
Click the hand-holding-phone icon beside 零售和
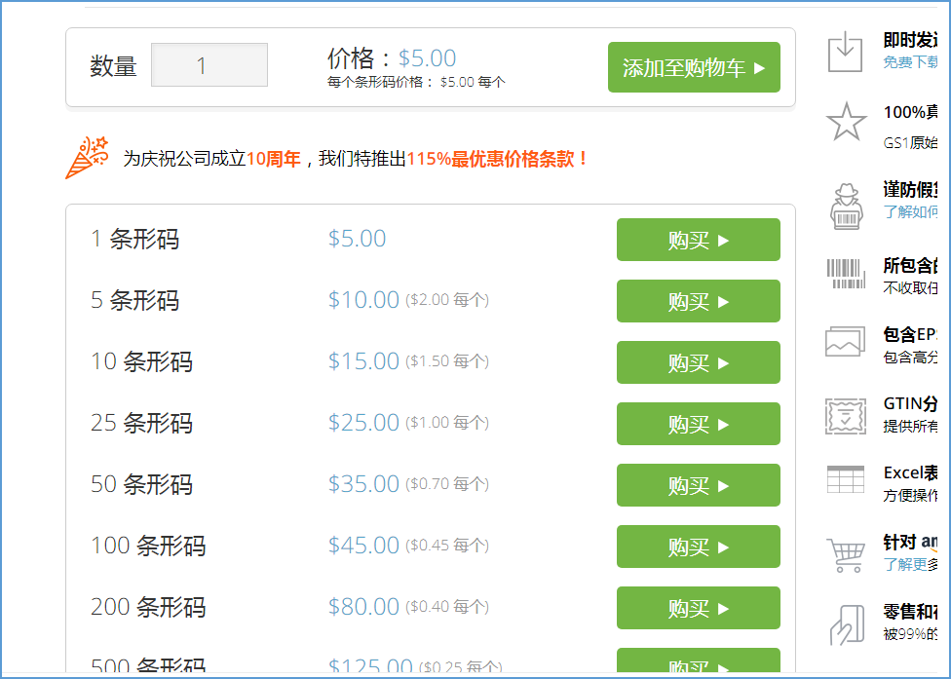(x=845, y=624)
